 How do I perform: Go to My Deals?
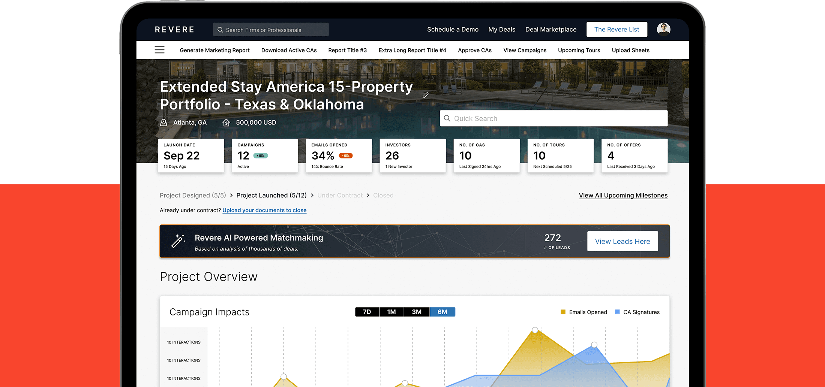tap(502, 29)
